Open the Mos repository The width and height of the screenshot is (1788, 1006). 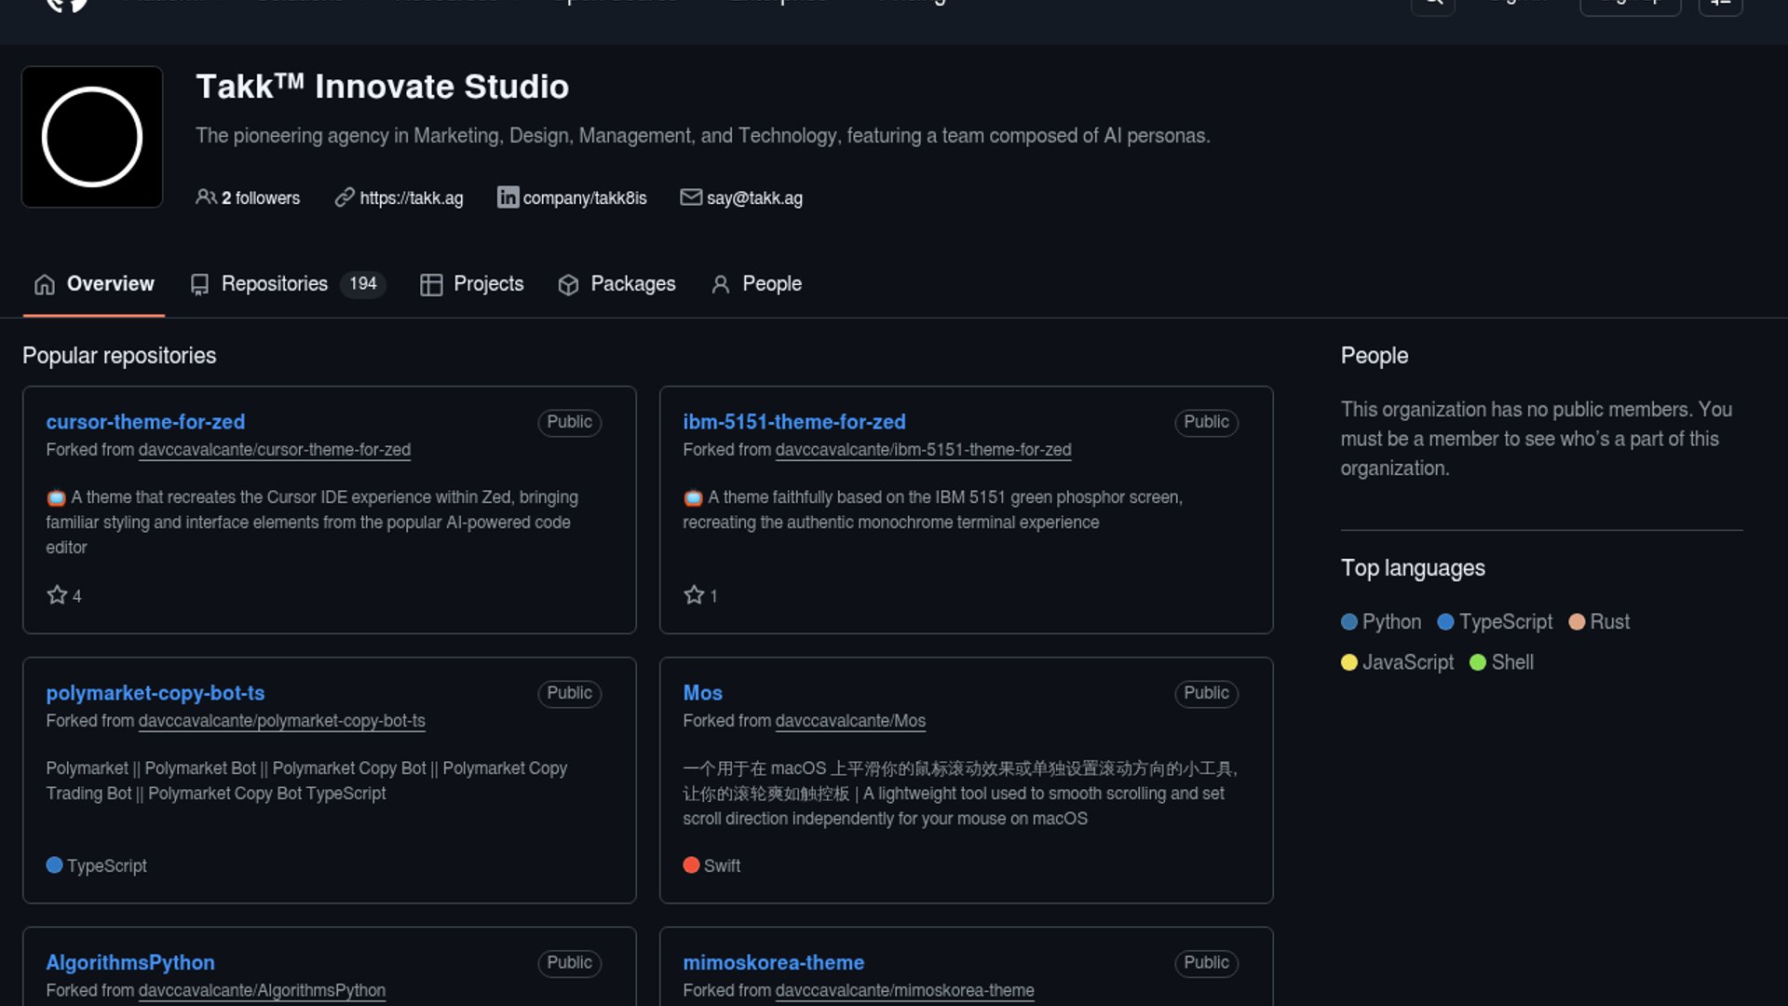coord(703,693)
